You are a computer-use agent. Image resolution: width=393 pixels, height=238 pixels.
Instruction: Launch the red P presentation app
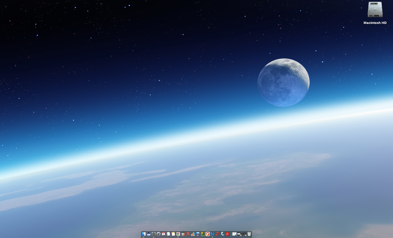(218, 234)
